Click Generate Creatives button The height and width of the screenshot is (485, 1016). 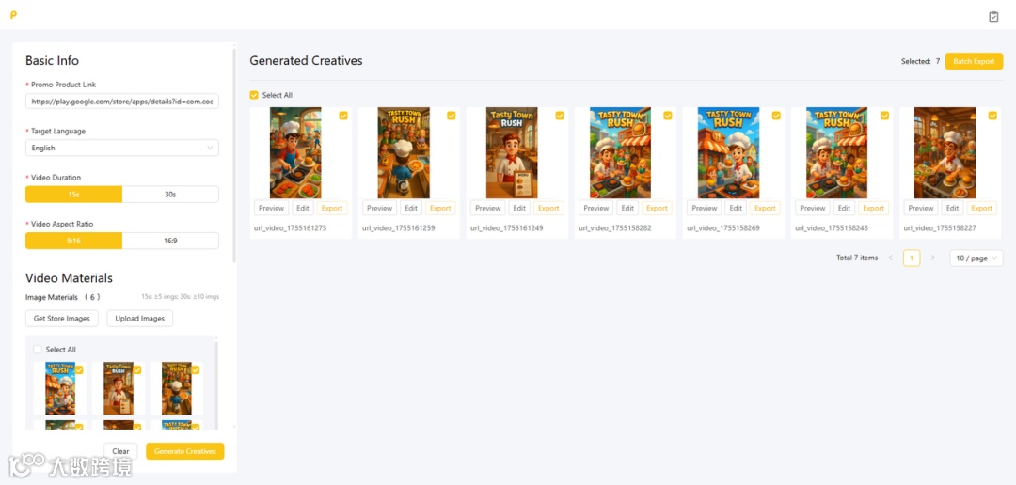(x=184, y=451)
